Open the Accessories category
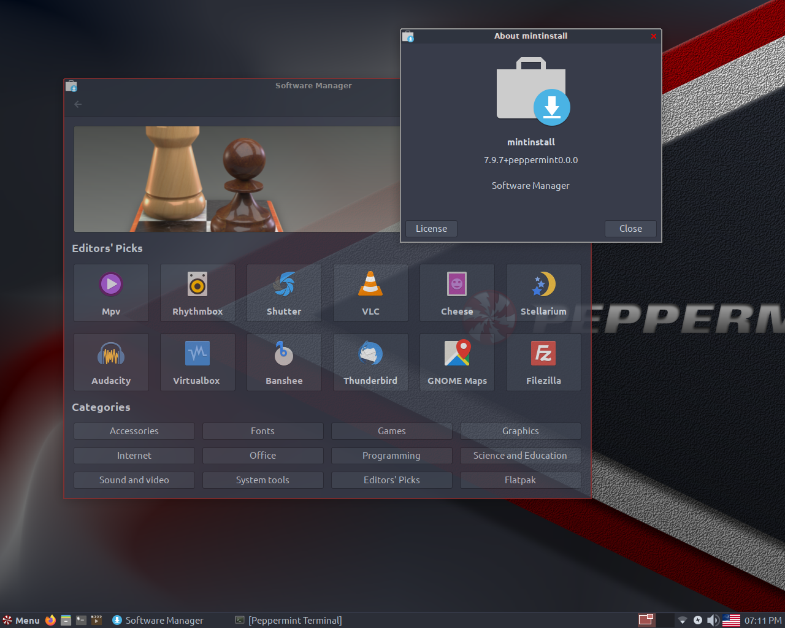 pyautogui.click(x=134, y=431)
